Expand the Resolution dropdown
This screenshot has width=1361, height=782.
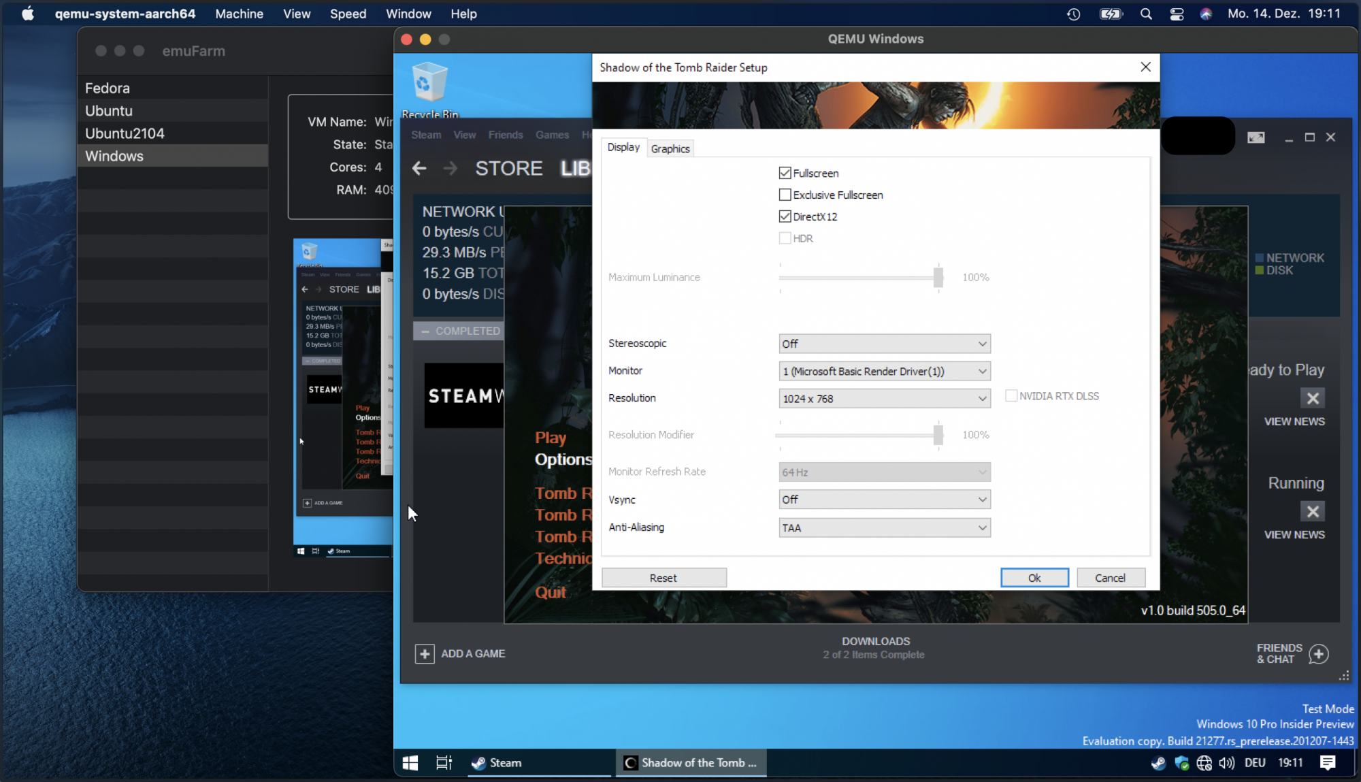click(884, 398)
